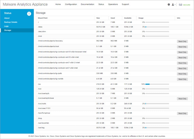Screen dimensions: 194x139
Task: Click Read Only for tg-contsub-win10-x64-browser-intel row
Action: click(182, 52)
